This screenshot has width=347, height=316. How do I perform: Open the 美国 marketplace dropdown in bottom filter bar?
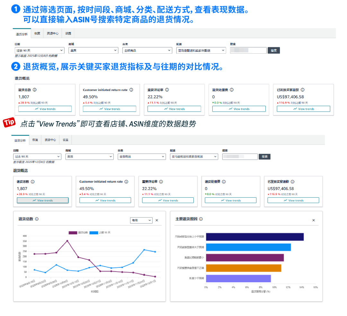(x=89, y=157)
